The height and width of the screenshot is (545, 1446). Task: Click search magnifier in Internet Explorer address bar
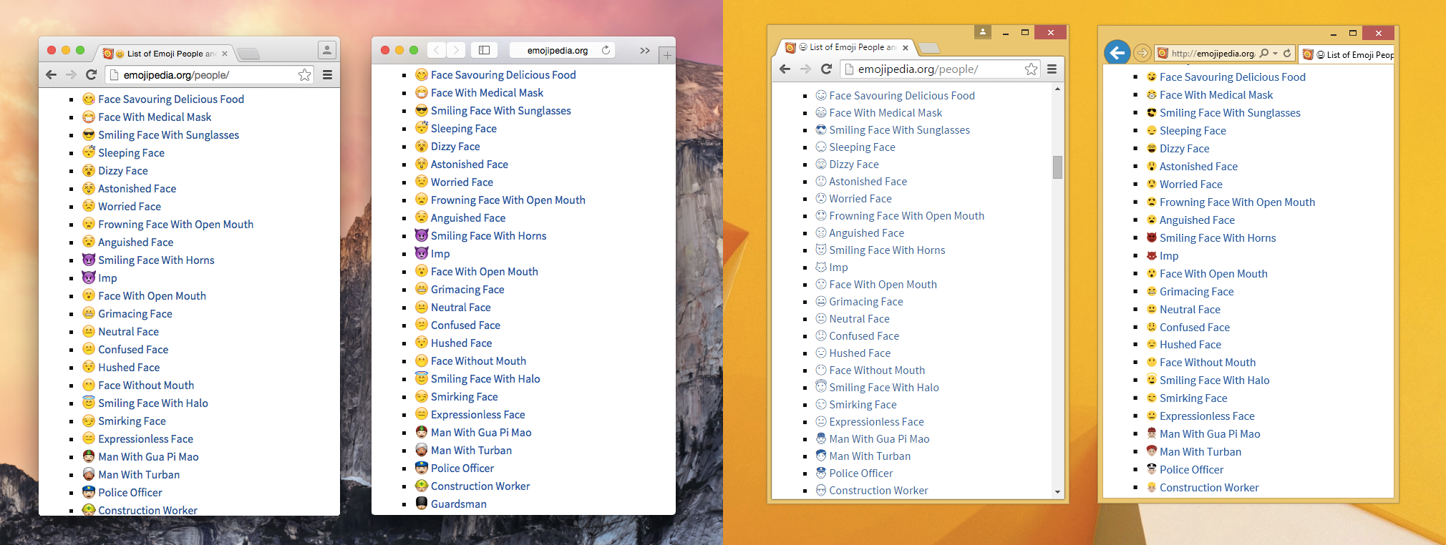click(1264, 53)
